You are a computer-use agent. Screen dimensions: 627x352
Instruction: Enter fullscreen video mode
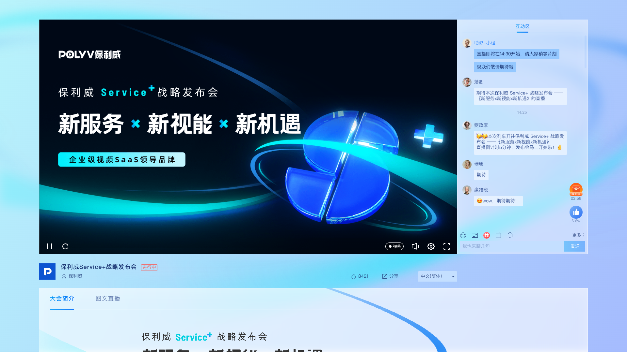click(447, 246)
